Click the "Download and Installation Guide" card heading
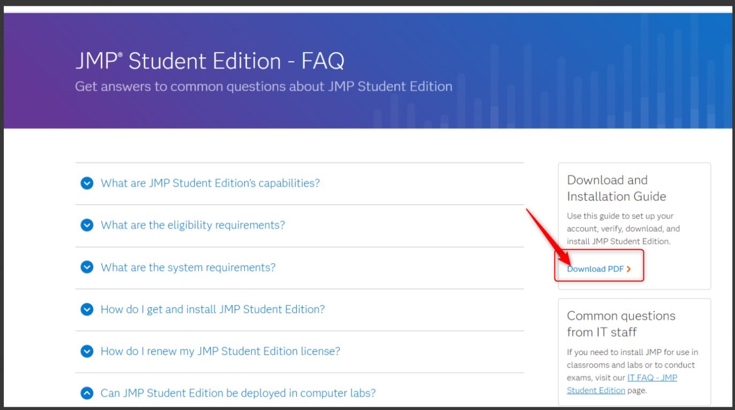Image resolution: width=735 pixels, height=410 pixels. click(x=616, y=188)
